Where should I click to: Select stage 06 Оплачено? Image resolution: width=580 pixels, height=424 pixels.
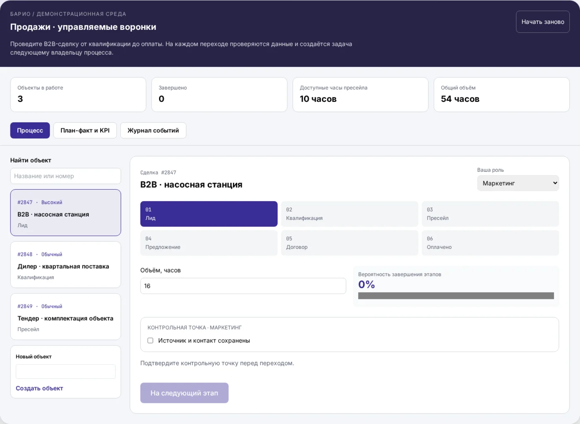(x=491, y=243)
